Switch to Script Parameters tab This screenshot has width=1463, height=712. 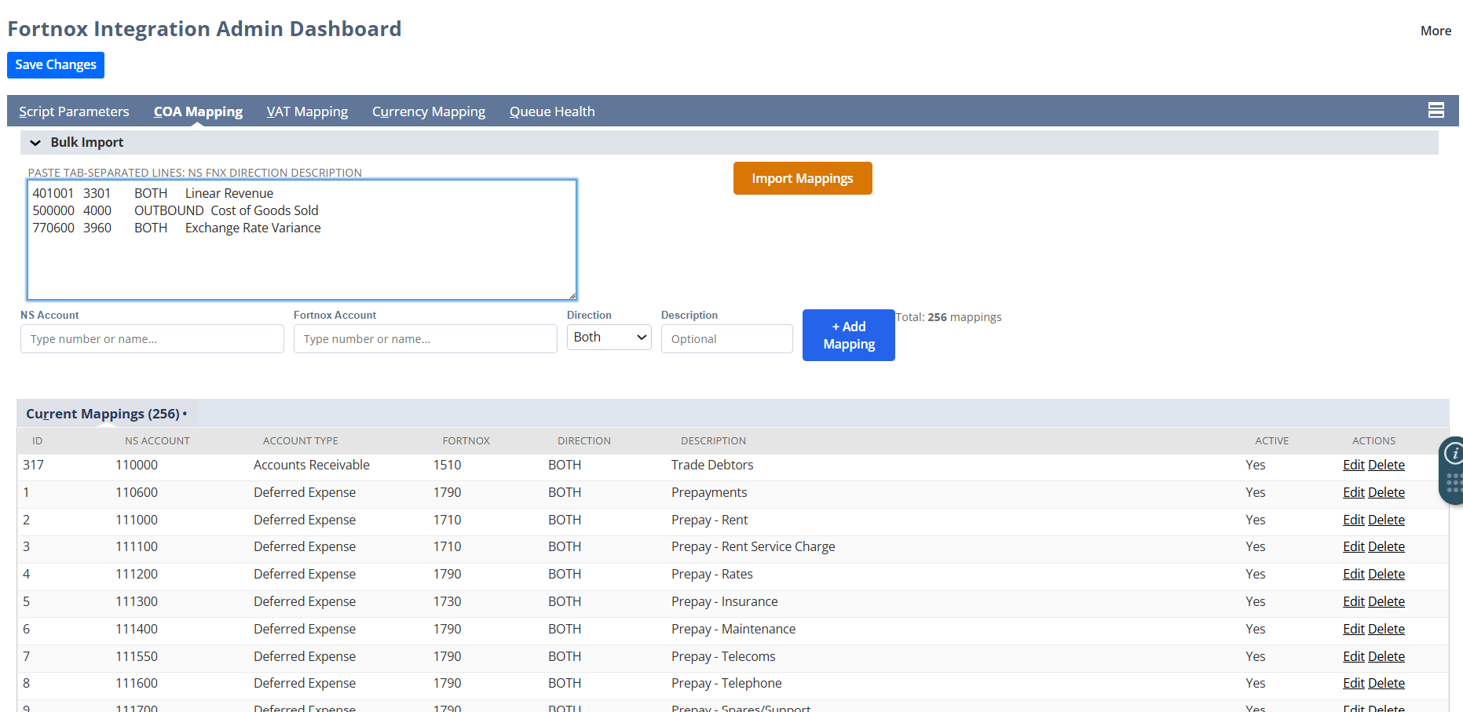[x=74, y=111]
